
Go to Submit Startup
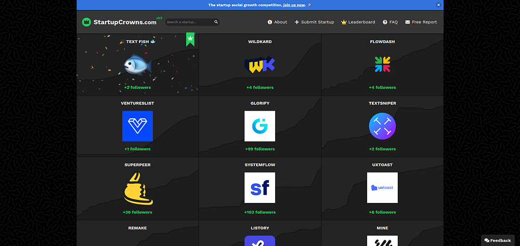pyautogui.click(x=314, y=22)
